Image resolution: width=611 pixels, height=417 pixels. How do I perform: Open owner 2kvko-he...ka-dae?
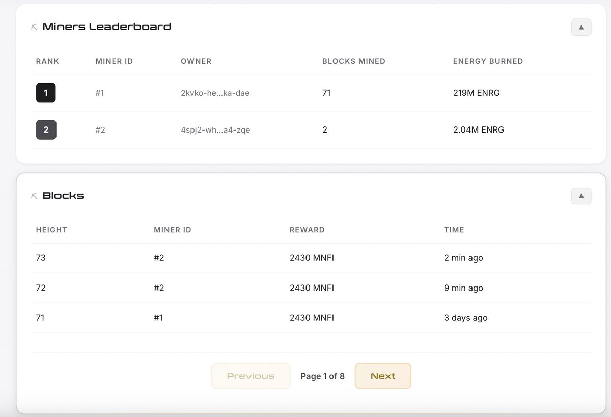click(215, 93)
